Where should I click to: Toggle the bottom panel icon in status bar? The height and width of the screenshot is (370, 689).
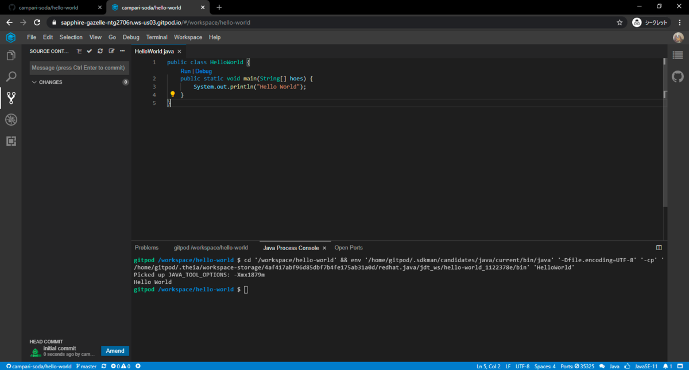click(680, 366)
